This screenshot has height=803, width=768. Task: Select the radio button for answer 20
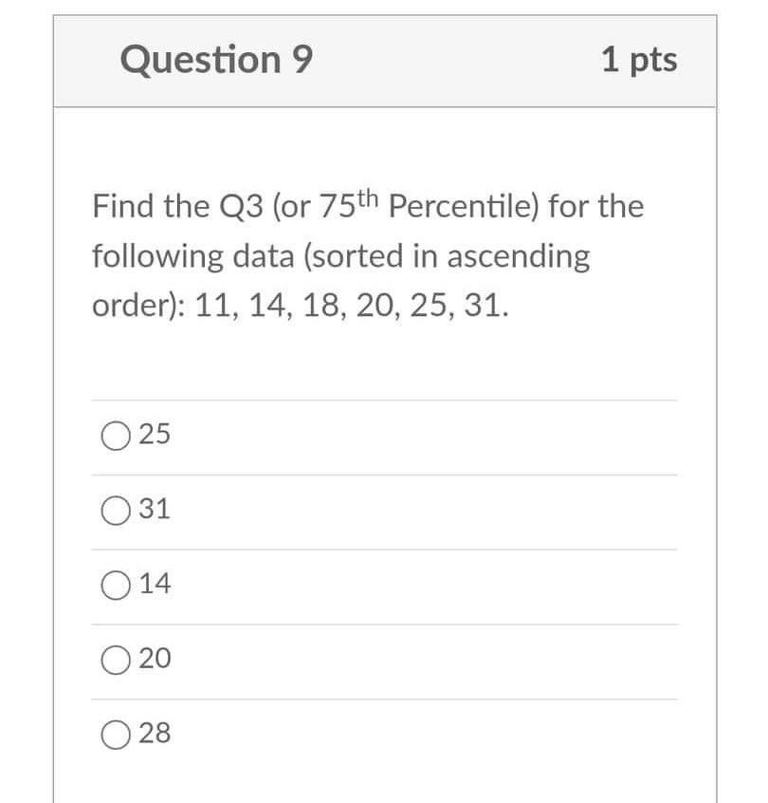tap(115, 659)
